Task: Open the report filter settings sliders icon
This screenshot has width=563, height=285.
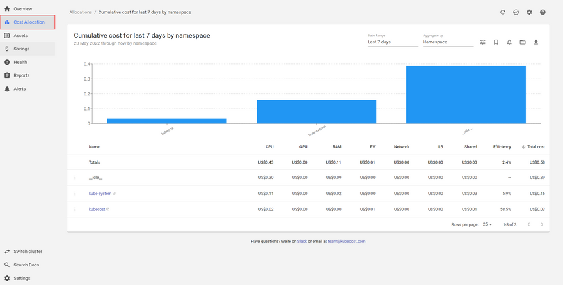Action: pos(482,42)
